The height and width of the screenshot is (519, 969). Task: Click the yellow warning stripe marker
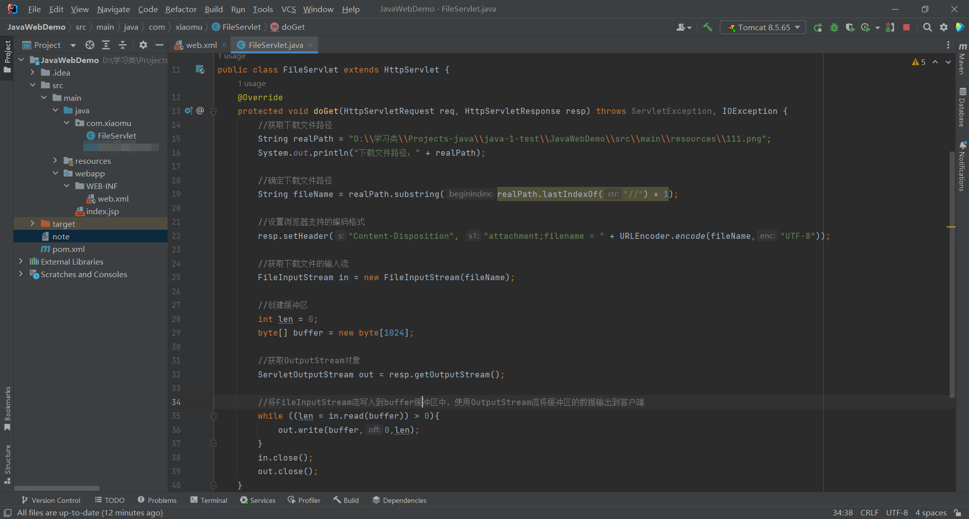pyautogui.click(x=951, y=227)
